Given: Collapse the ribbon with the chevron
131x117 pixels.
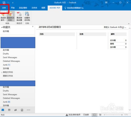Looking at the screenshot, I should pyautogui.click(x=129, y=24).
